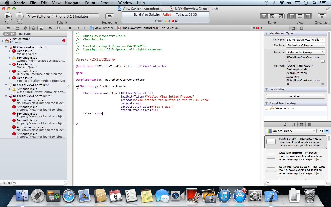
Task: Select the Assistant editor button
Action: click(x=272, y=16)
